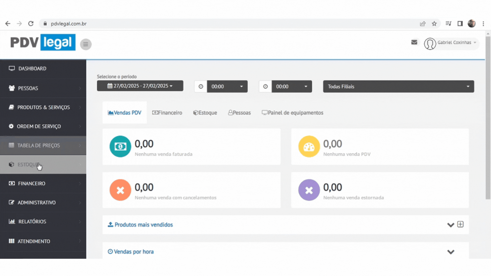This screenshot has width=491, height=276.
Task: Click the orange X cancelamentos icon
Action: 120,190
